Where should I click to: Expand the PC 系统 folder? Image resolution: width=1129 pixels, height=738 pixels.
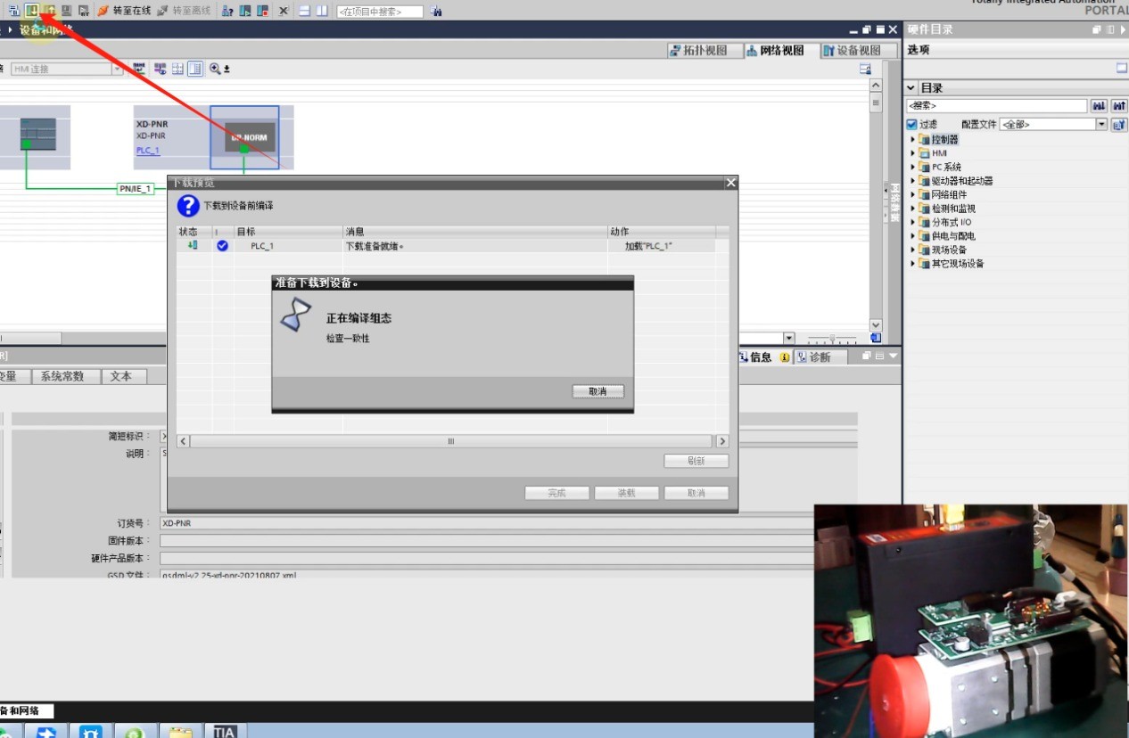pyautogui.click(x=913, y=168)
